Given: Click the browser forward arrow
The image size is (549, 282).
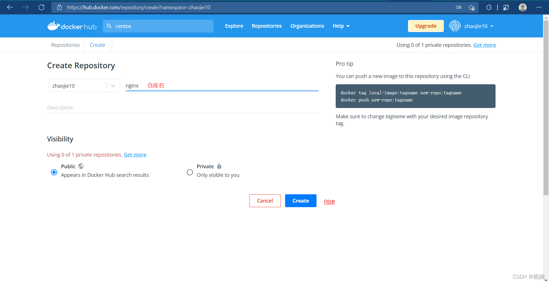Looking at the screenshot, I should [x=26, y=7].
